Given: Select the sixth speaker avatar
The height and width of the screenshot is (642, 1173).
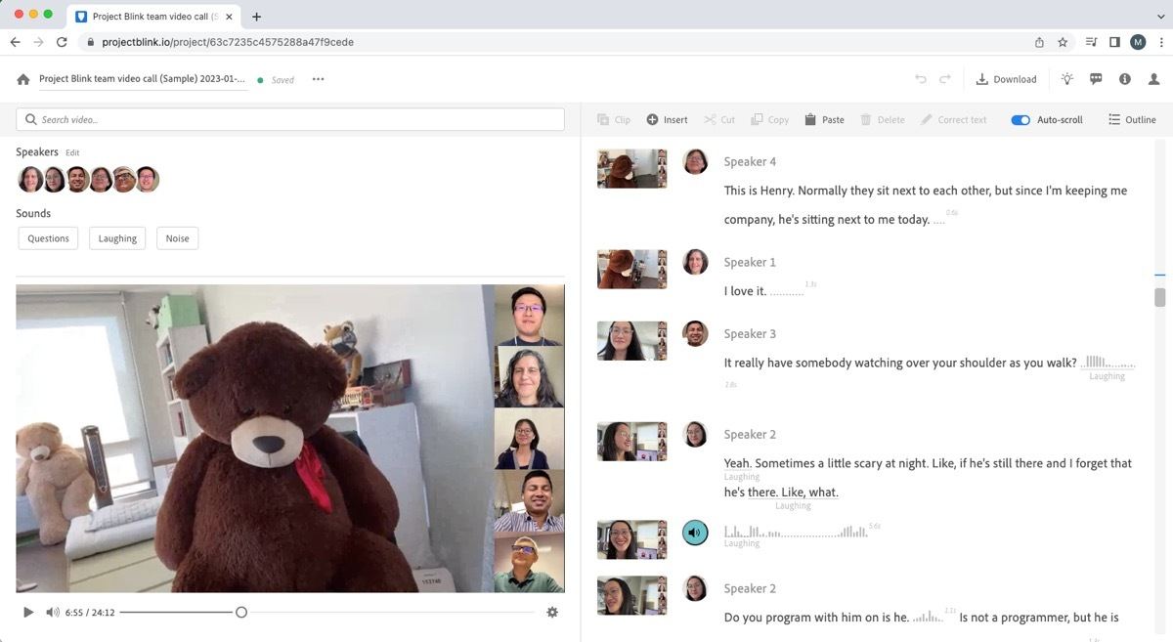Looking at the screenshot, I should 147,180.
